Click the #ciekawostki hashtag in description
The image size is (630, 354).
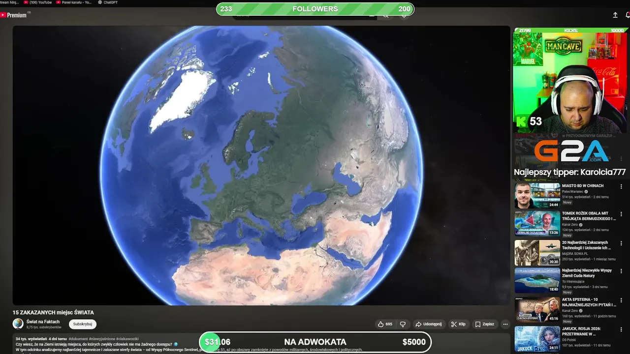[x=127, y=339]
